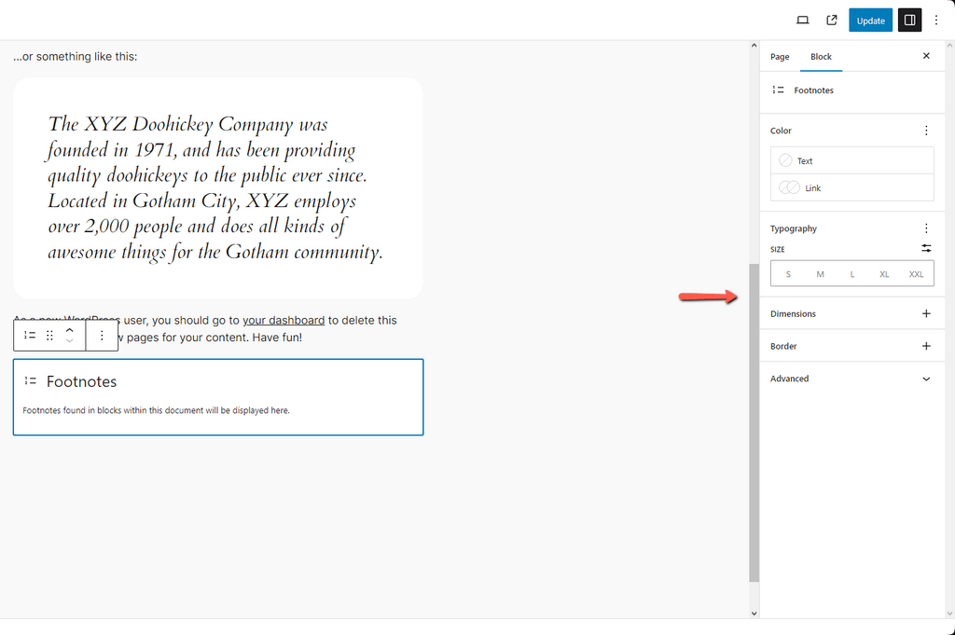The width and height of the screenshot is (955, 635).
Task: Open the view page external link icon
Action: point(832,21)
